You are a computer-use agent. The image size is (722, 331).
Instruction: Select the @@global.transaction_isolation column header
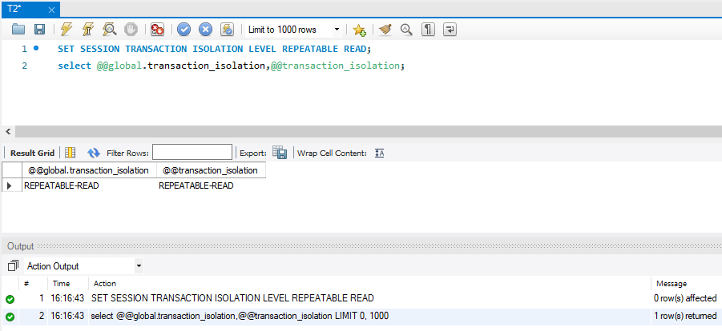click(x=89, y=170)
